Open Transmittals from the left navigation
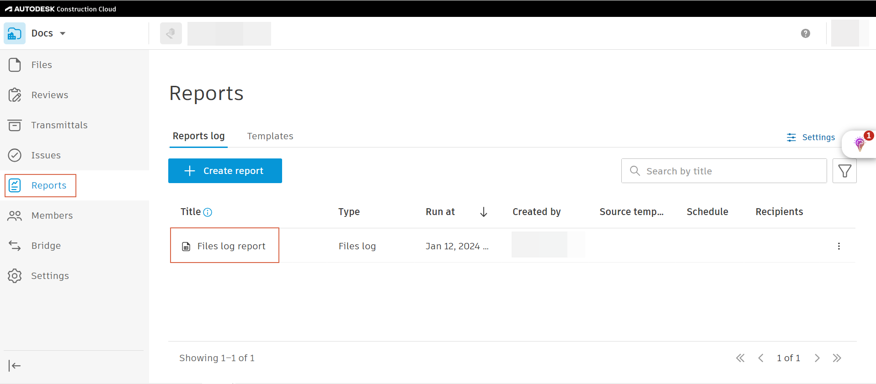Image resolution: width=876 pixels, height=384 pixels. pos(59,125)
